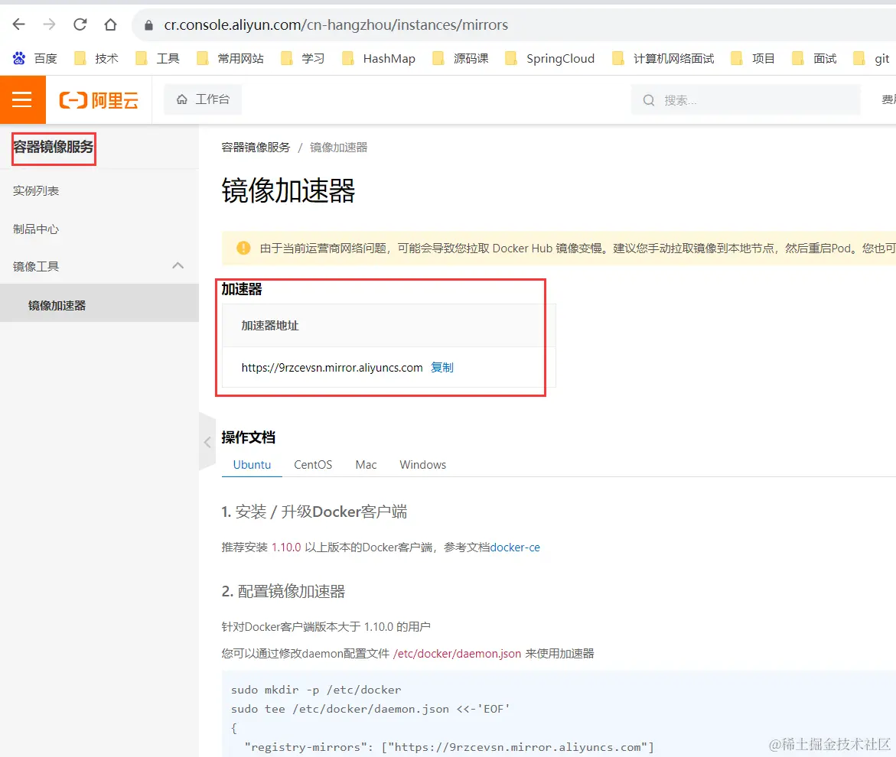Viewport: 896px width, 757px height.
Task: Open the 项目 bookmark folder
Action: click(753, 58)
